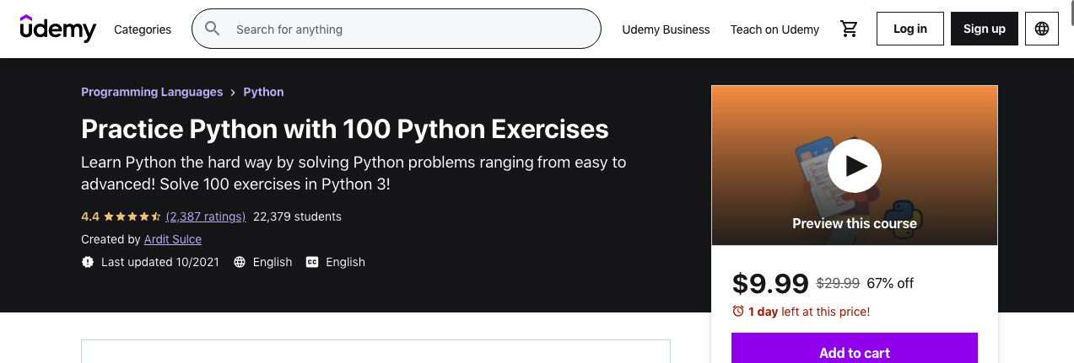The width and height of the screenshot is (1074, 363).
Task: Click the globe icon beside English language
Action: (240, 262)
